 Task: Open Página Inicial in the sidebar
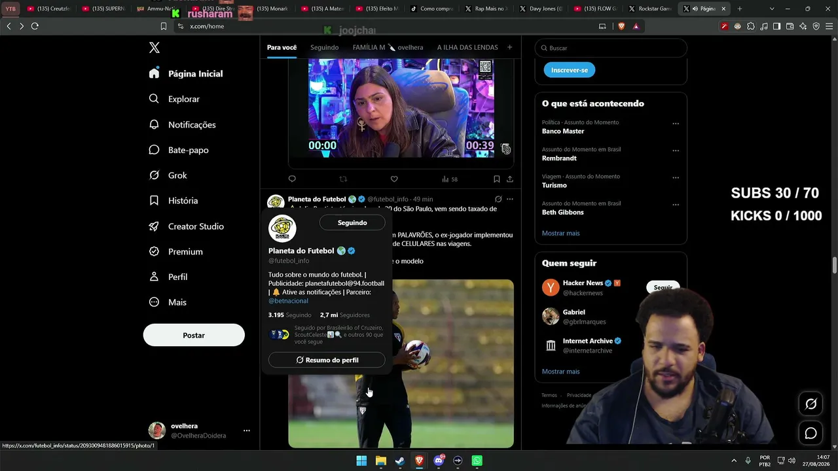[186, 73]
